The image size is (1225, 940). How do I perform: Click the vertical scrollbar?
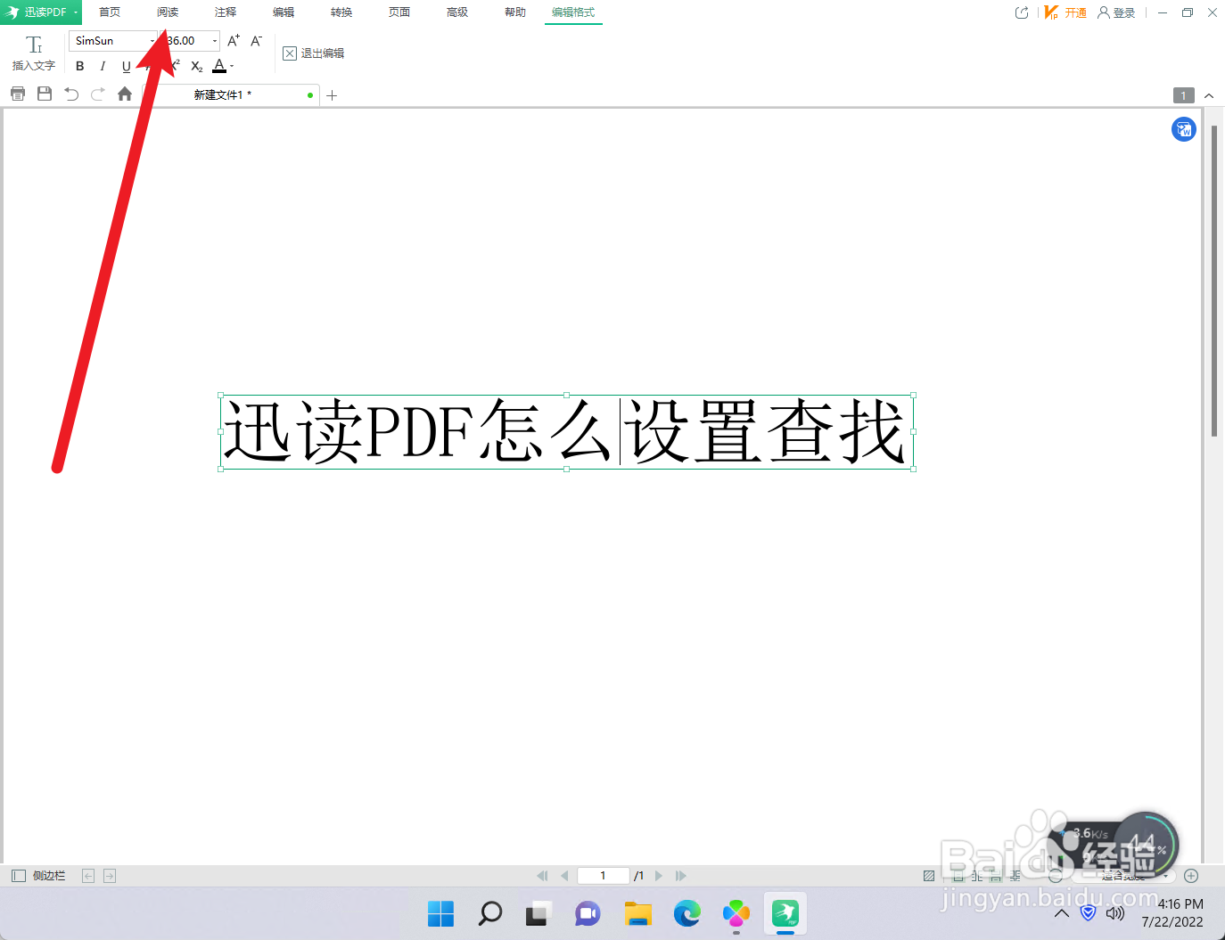pos(1214,281)
